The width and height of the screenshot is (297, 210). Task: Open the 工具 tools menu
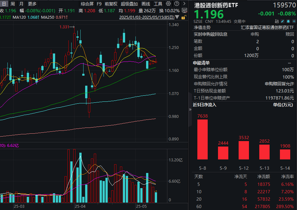point(158,4)
